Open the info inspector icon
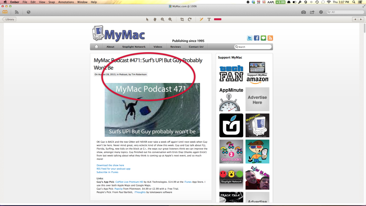This screenshot has width=366, height=206. [321, 12]
